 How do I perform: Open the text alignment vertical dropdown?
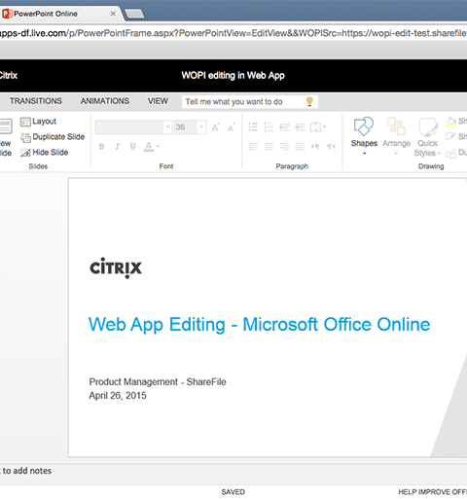tap(318, 127)
